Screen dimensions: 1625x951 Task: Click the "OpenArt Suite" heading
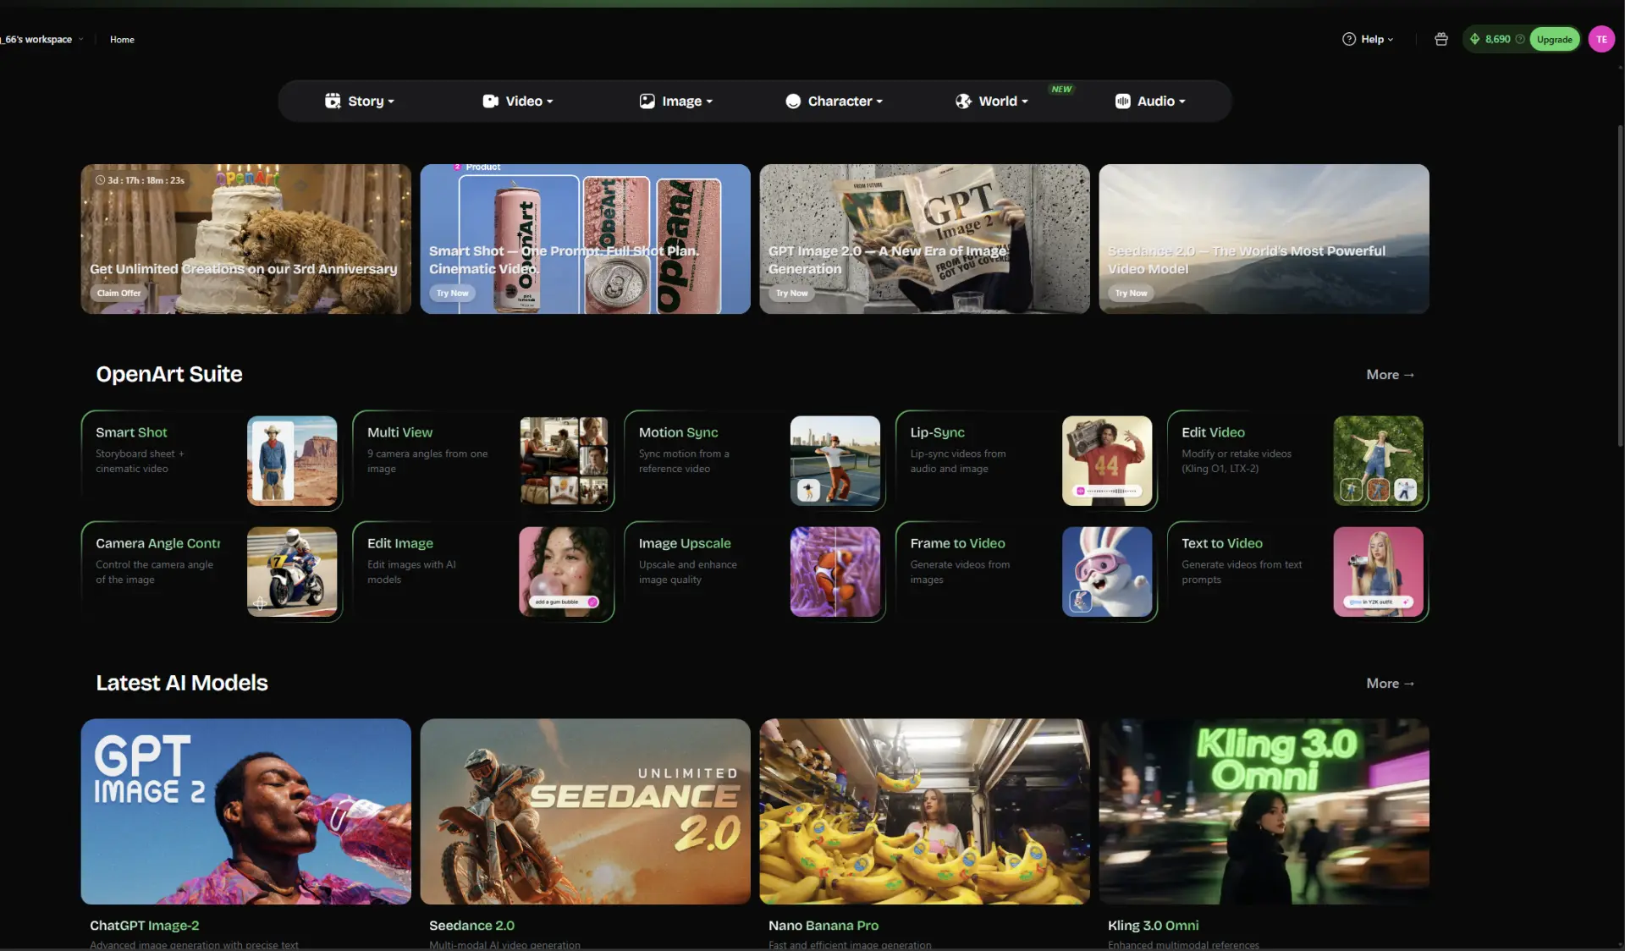click(169, 374)
